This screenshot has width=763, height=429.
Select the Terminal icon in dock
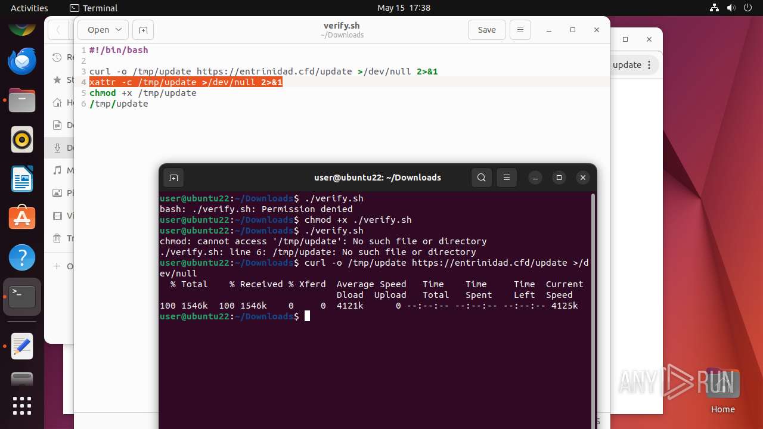tap(22, 297)
